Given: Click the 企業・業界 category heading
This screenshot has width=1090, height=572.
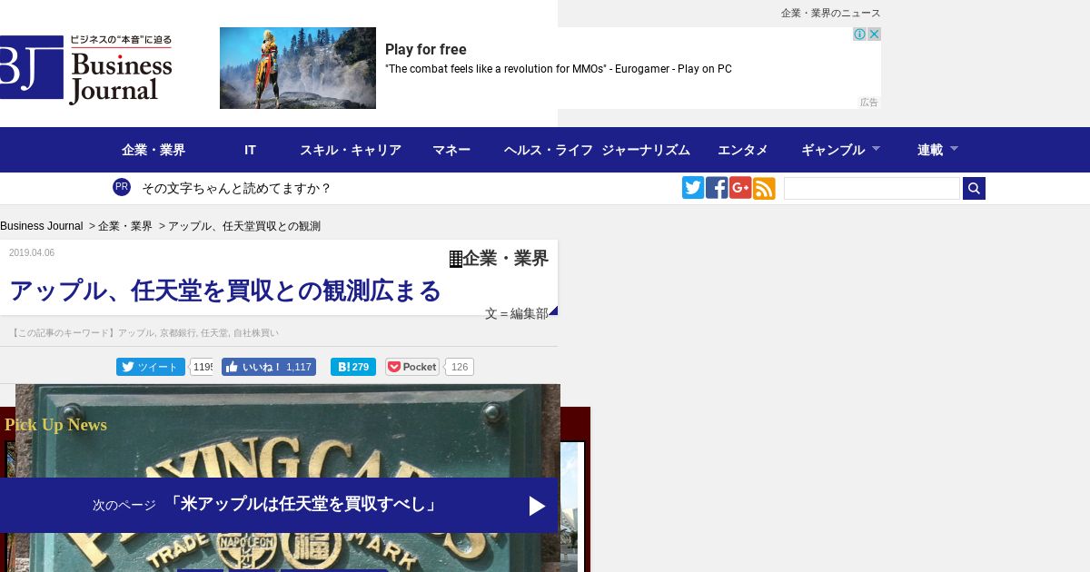Looking at the screenshot, I should (x=506, y=259).
